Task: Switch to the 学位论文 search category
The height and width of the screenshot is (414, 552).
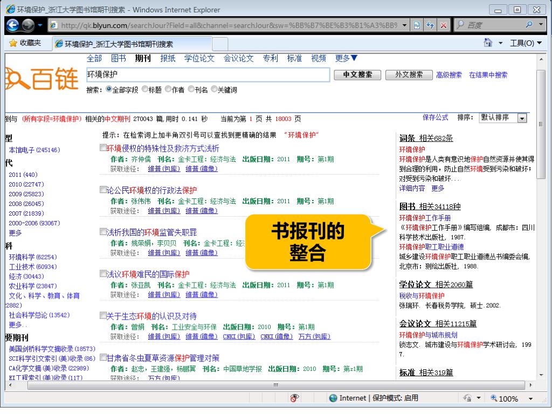Action: pyautogui.click(x=199, y=58)
